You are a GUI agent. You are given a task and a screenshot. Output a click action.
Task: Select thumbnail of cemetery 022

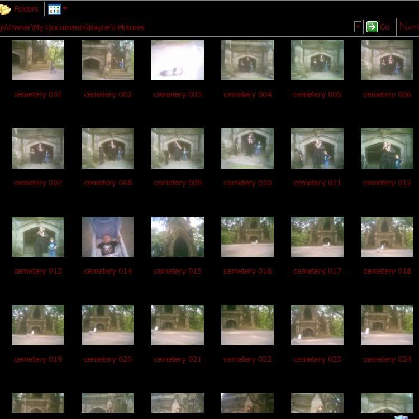tap(247, 325)
